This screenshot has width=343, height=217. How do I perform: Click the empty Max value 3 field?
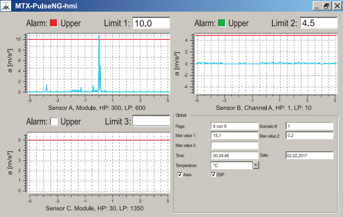pyautogui.click(x=235, y=145)
